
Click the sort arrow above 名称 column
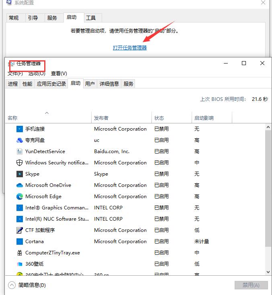(47, 113)
